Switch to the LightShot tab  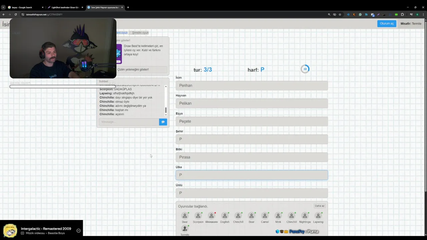pos(65,7)
